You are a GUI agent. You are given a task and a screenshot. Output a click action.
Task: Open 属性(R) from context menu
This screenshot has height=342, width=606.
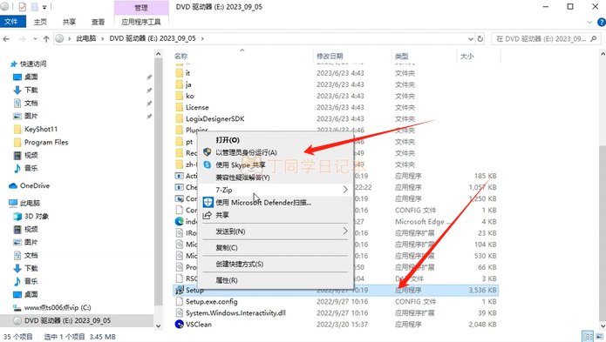(x=276, y=280)
